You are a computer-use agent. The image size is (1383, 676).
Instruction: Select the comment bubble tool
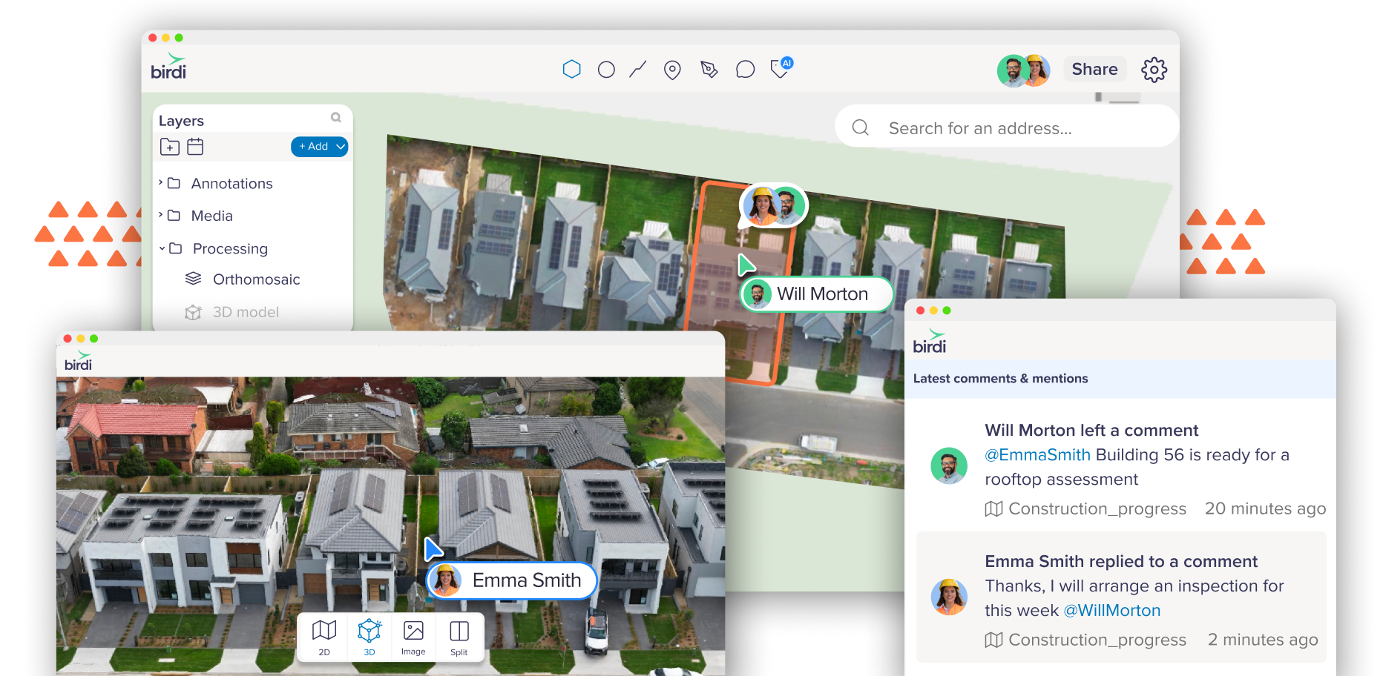coord(745,70)
